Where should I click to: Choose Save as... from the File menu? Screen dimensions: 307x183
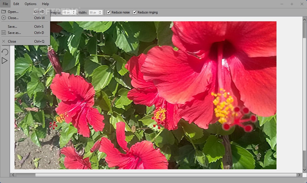pos(25,33)
